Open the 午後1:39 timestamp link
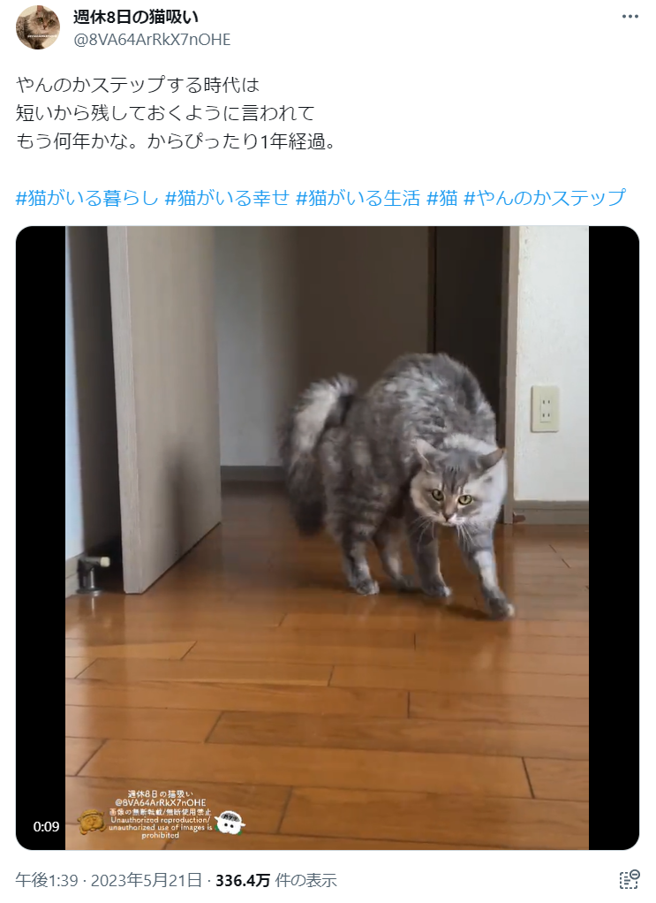 pos(47,880)
